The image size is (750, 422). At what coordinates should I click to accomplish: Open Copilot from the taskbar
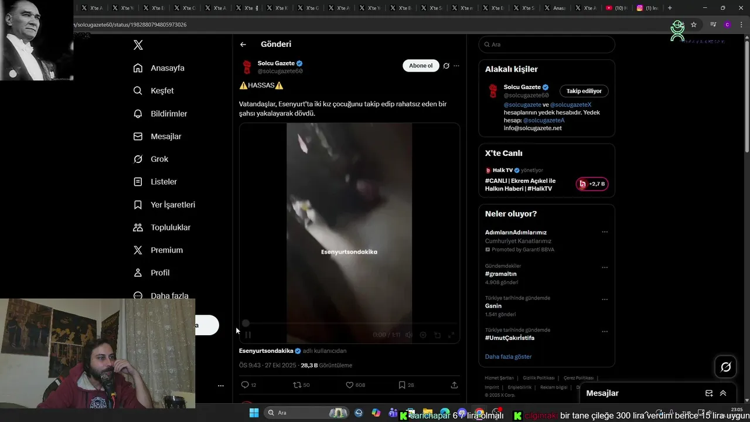point(376,413)
